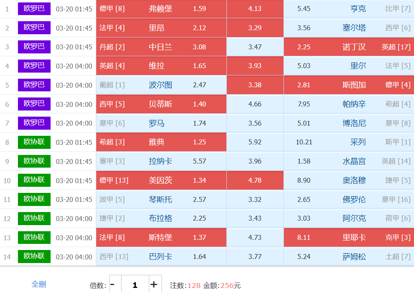Toggle draw odds 4.66 for 贝蒂斯 match
This screenshot has width=414, height=292.
click(255, 104)
